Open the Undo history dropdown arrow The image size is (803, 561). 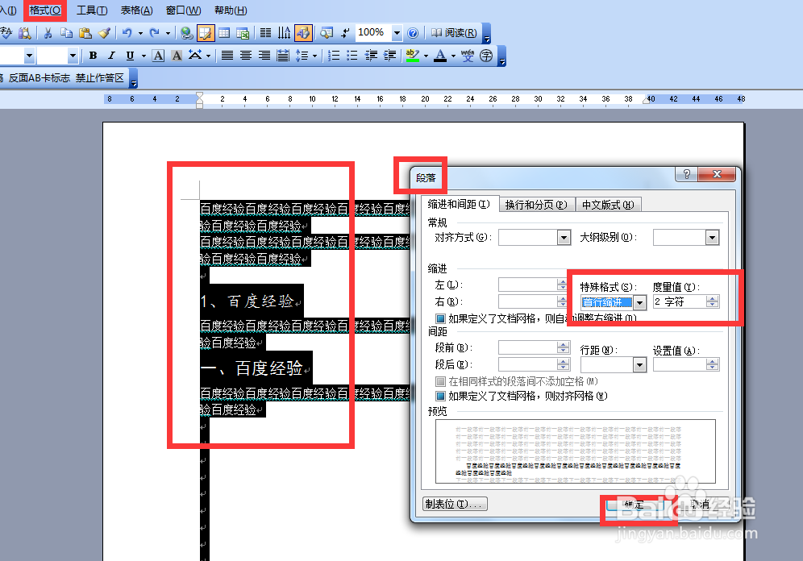coord(140,33)
